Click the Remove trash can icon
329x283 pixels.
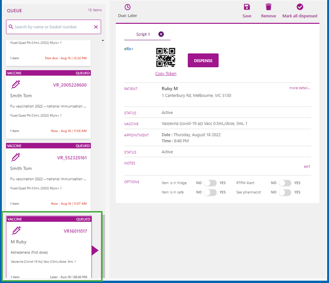pos(268,7)
